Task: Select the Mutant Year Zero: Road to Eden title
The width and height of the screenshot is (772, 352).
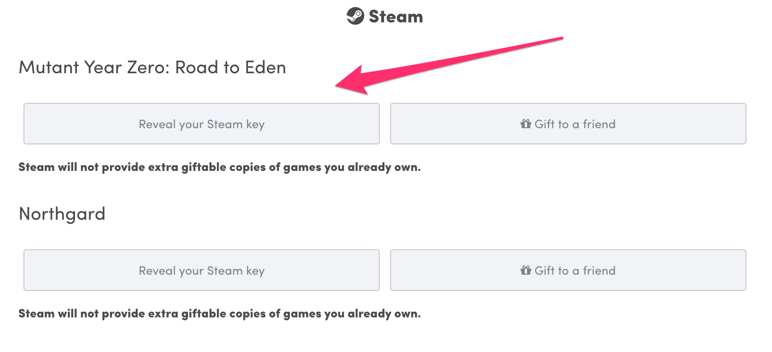Action: (152, 67)
